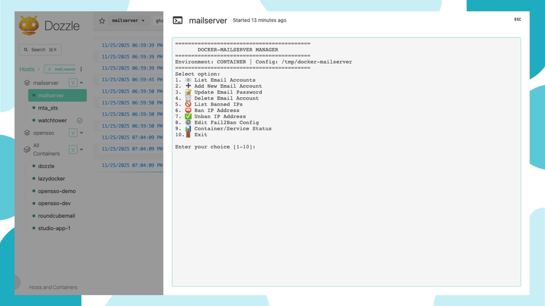This screenshot has height=306, width=545.
Task: Click the 'Exit' option line
Action: pos(191,135)
